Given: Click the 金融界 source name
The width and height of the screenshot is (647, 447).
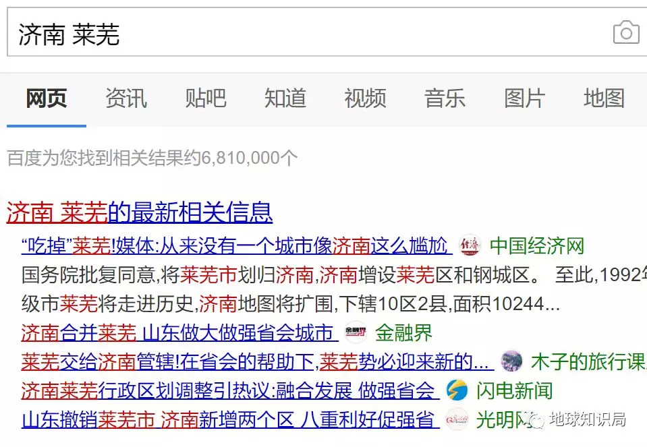Looking at the screenshot, I should click(x=403, y=332).
